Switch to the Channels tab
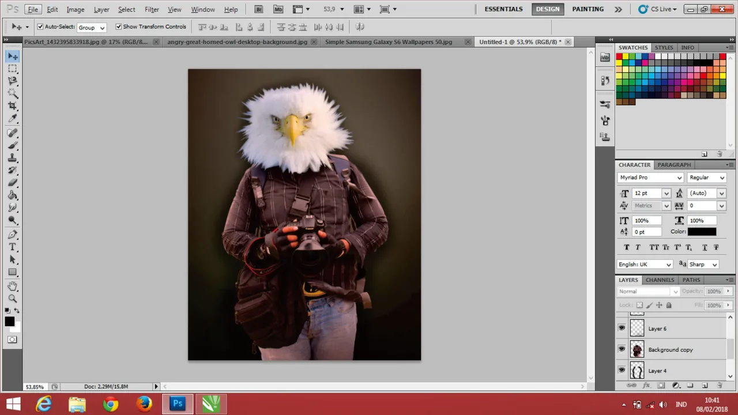This screenshot has height=415, width=738. 660,280
